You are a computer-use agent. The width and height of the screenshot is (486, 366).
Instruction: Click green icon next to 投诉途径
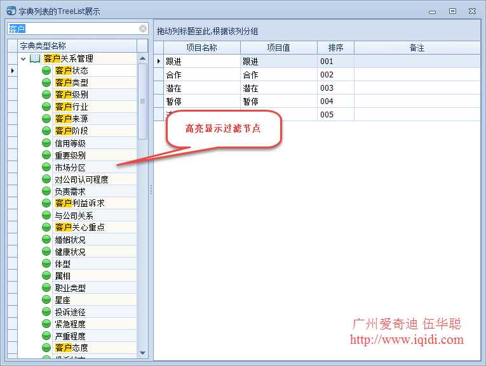pos(46,312)
